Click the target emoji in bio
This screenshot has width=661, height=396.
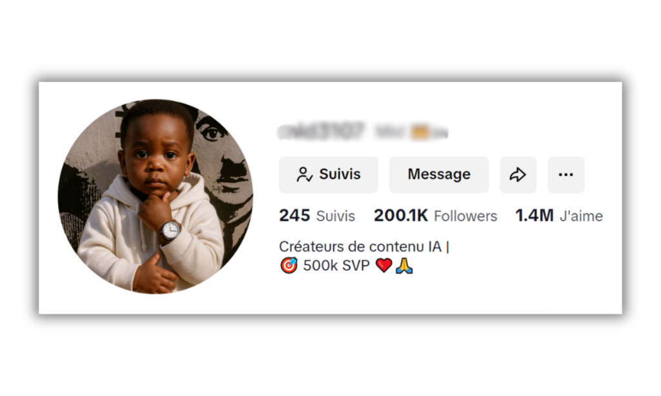[x=289, y=266]
